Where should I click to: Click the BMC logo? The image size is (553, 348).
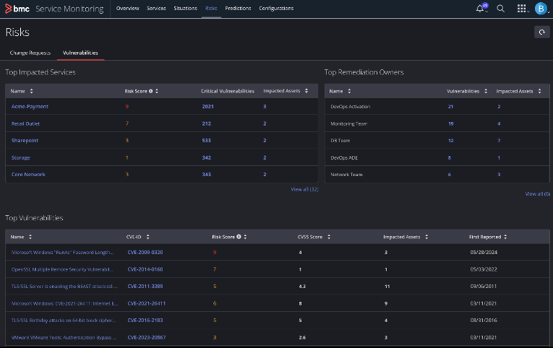pyautogui.click(x=16, y=9)
